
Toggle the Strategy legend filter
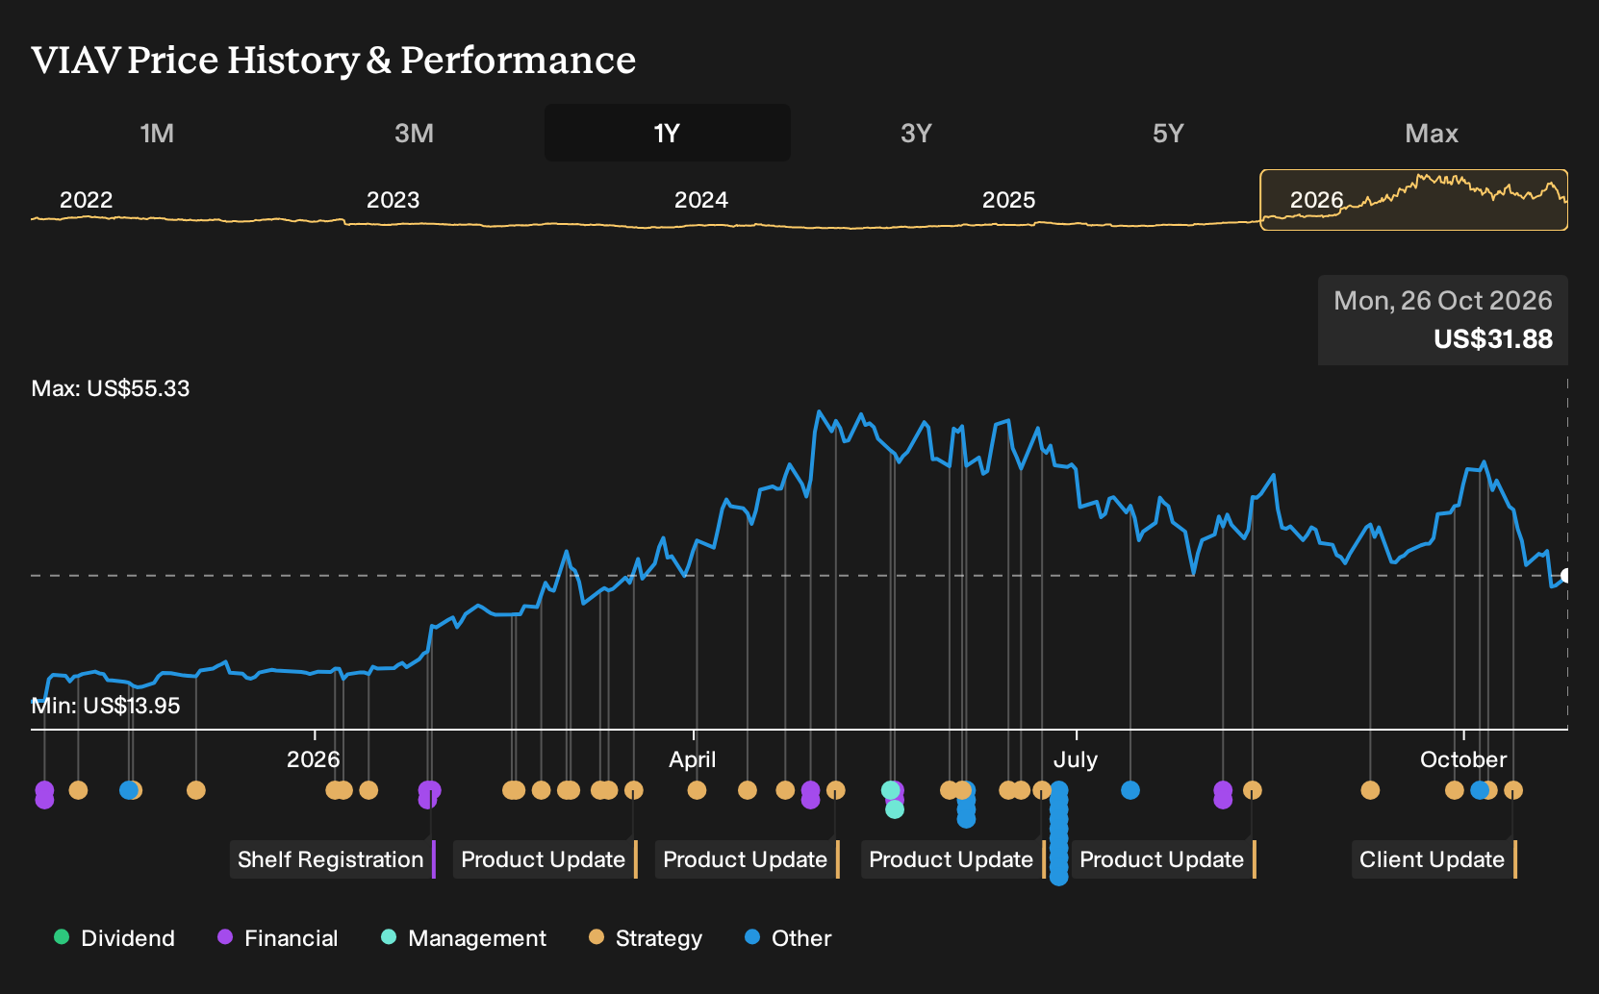pyautogui.click(x=646, y=938)
